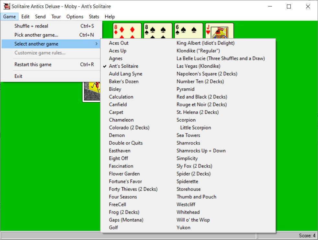
Task: Click the 8 of diamonds card
Action: [x=127, y=31]
